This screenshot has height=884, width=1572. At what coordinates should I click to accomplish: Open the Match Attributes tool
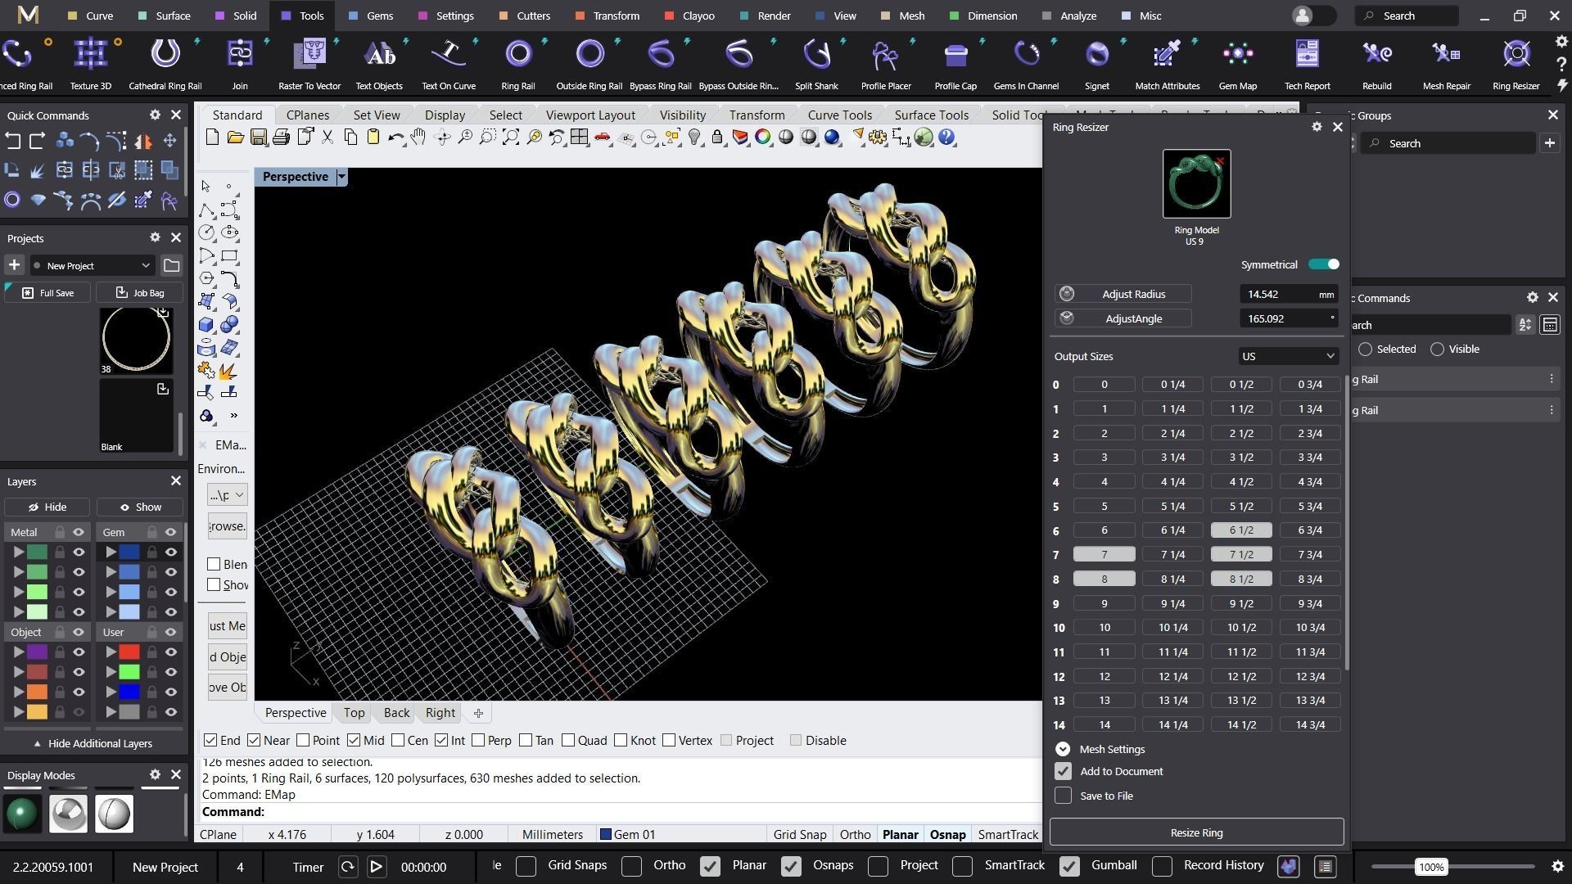tap(1167, 65)
